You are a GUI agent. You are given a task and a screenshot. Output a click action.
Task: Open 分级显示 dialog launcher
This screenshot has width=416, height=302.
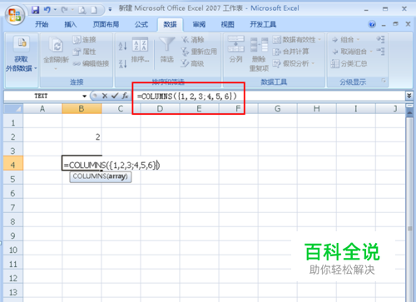pos(384,81)
